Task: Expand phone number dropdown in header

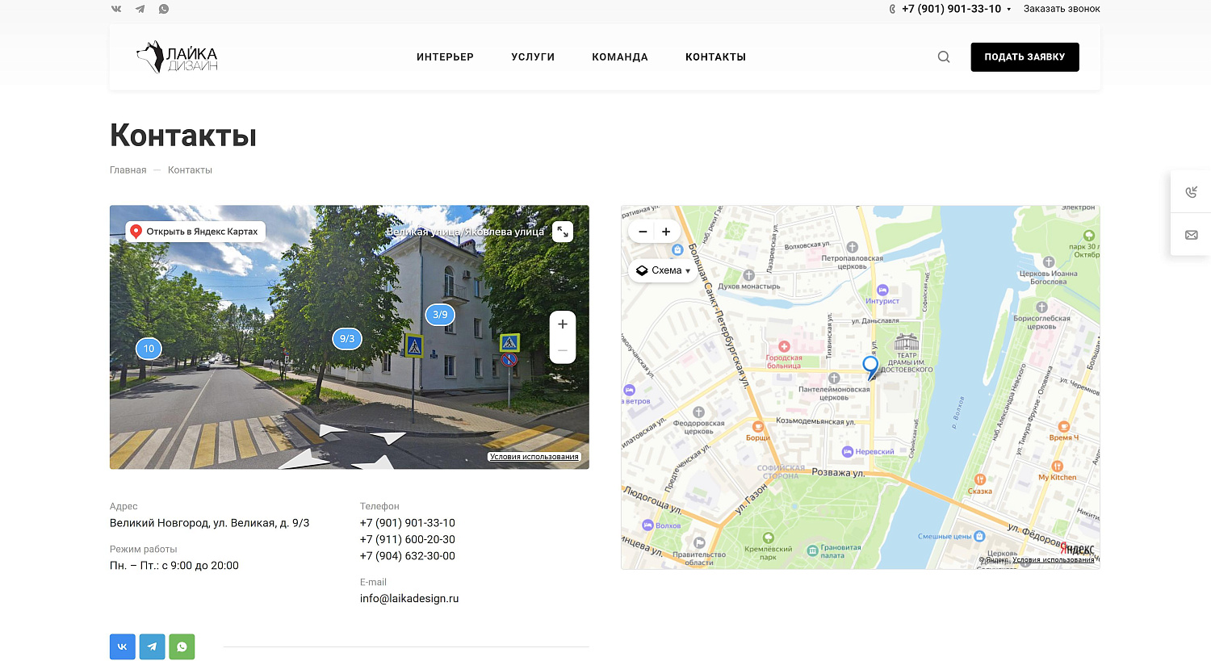Action: [x=1008, y=10]
